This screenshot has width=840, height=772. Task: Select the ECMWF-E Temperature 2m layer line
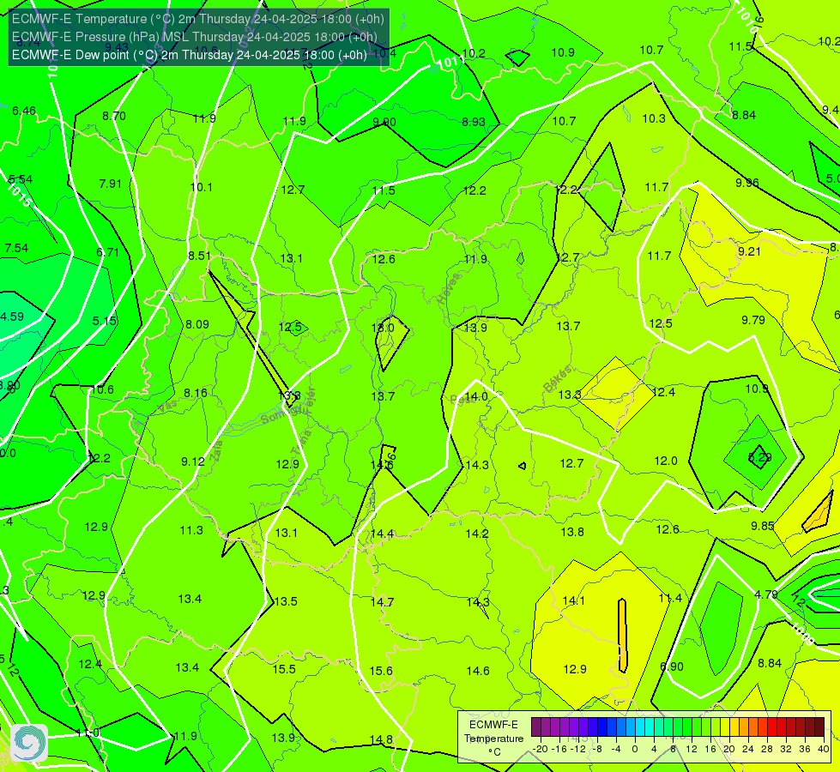(x=197, y=19)
